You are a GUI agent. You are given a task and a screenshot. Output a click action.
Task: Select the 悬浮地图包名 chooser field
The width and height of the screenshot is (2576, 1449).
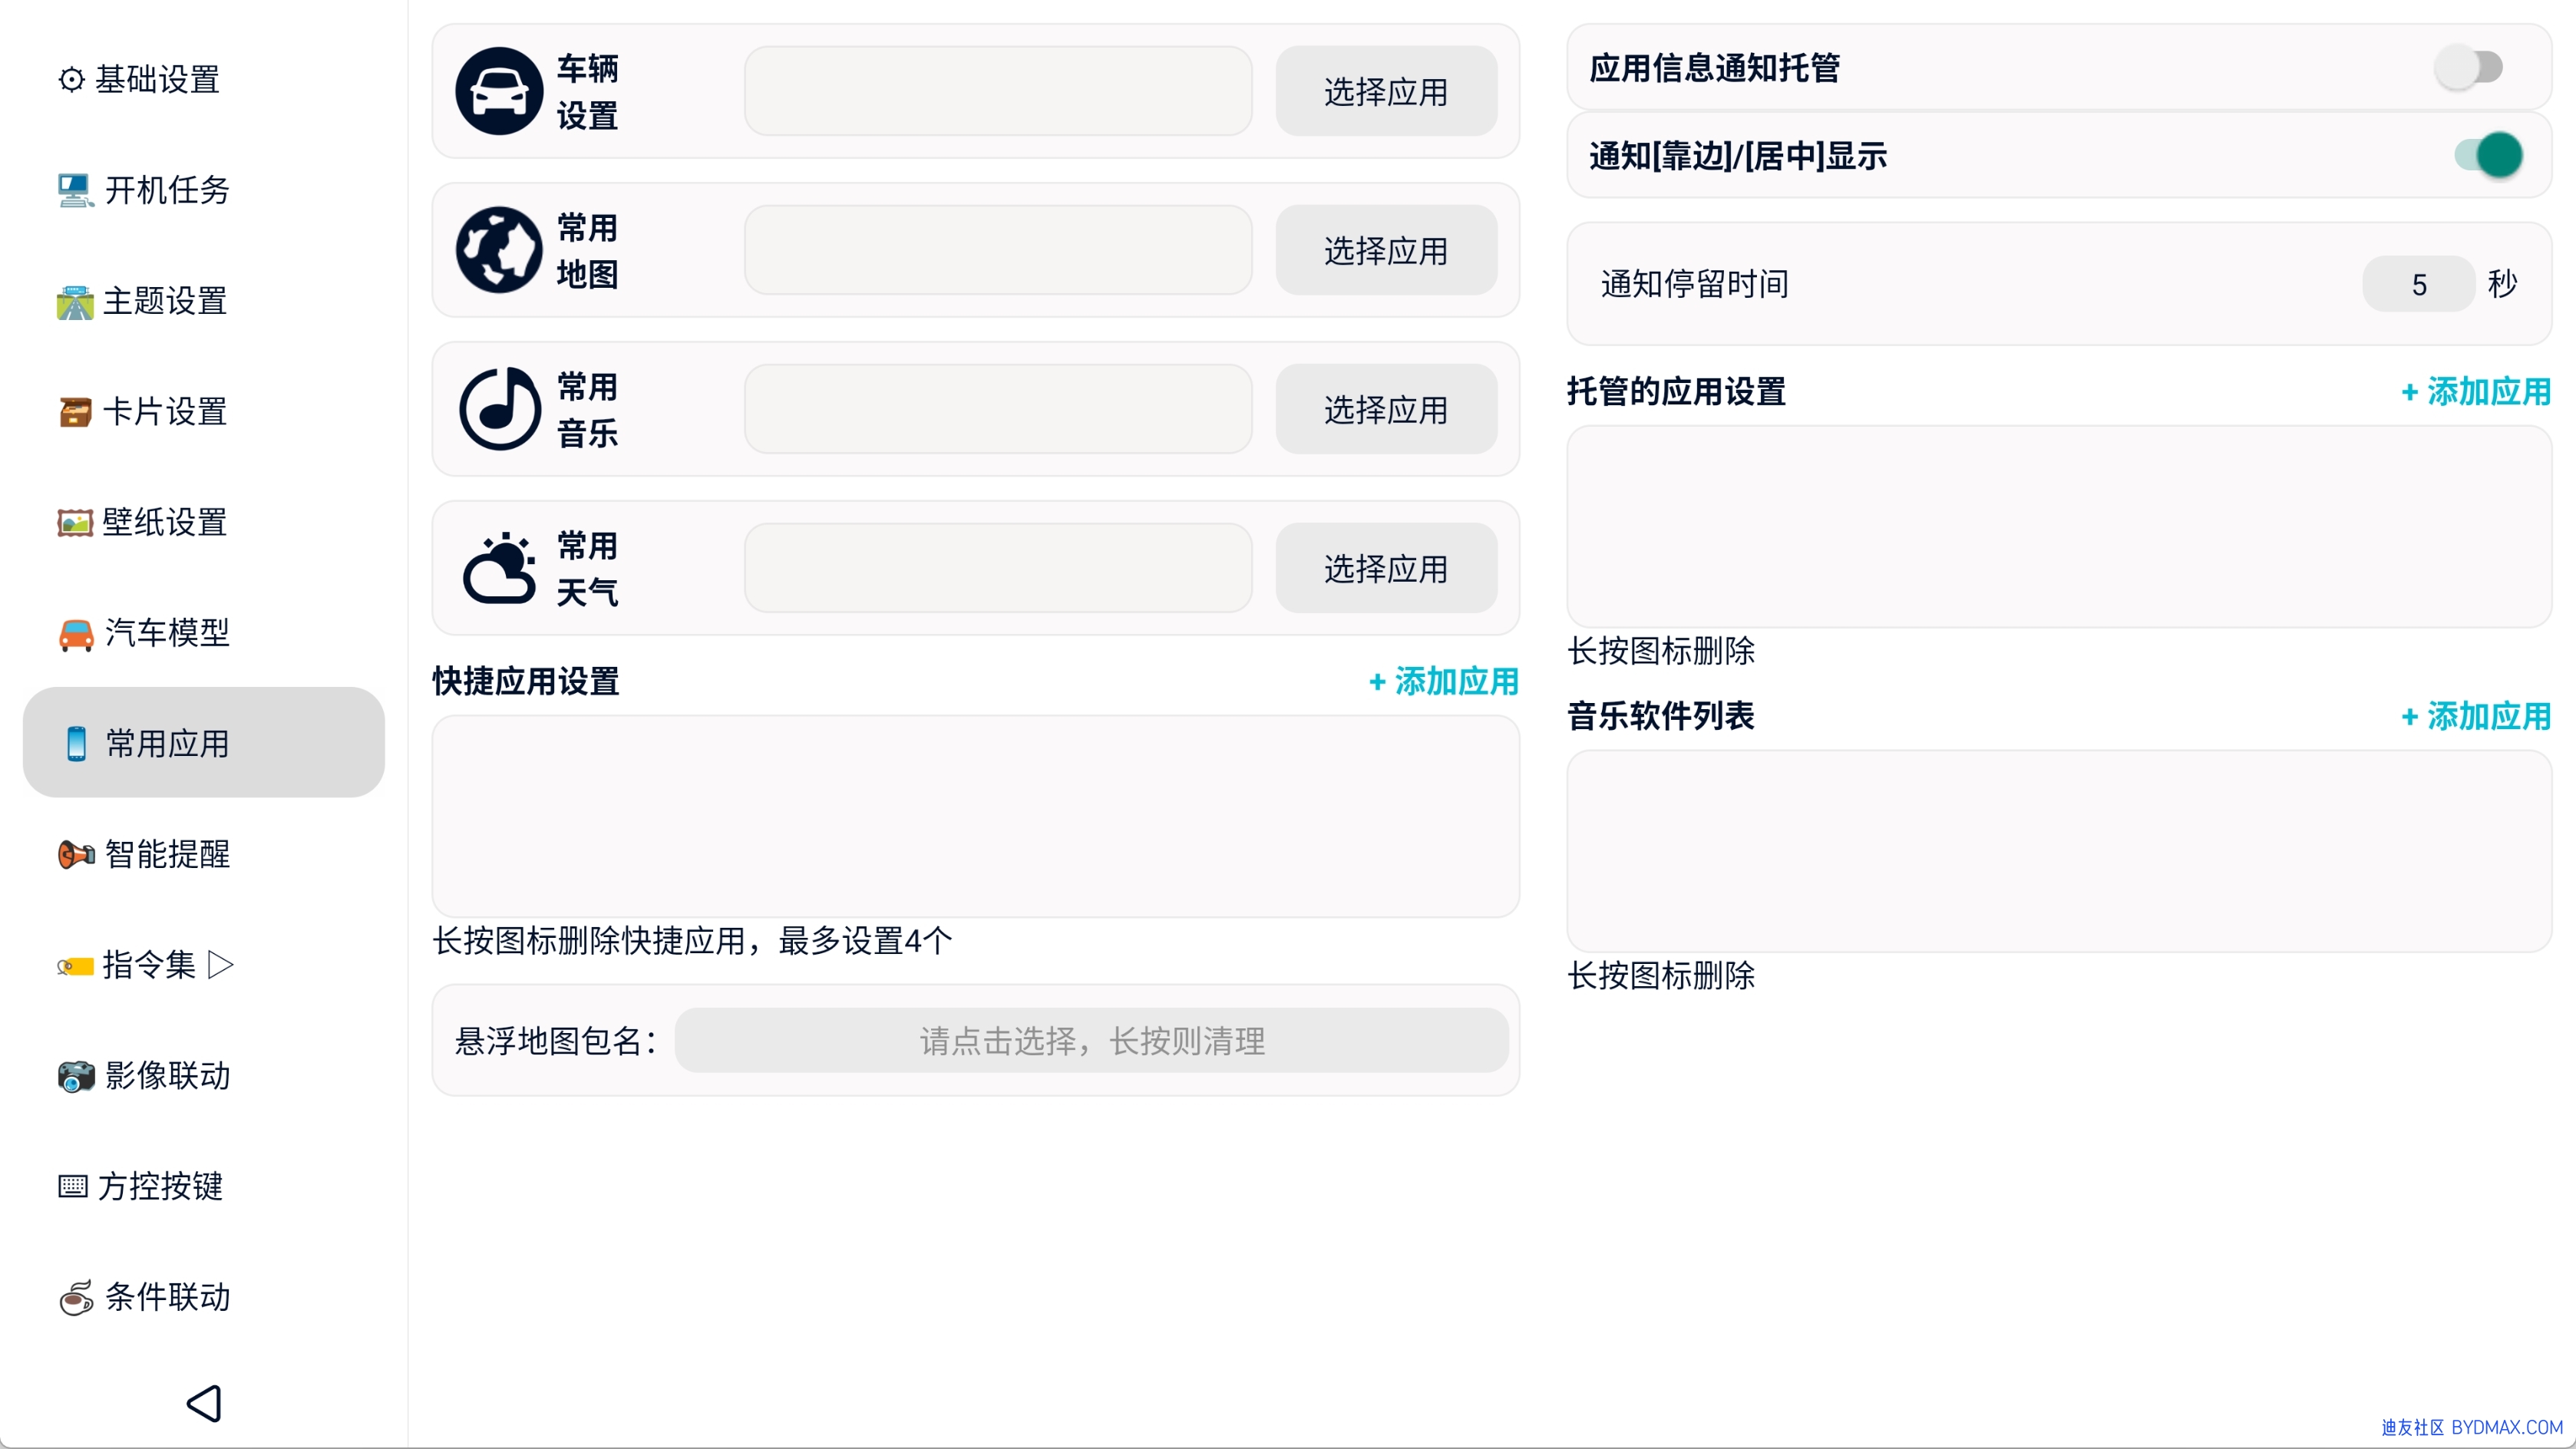coord(1092,1040)
